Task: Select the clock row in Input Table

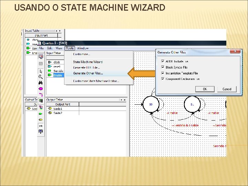Action: [x=56, y=62]
